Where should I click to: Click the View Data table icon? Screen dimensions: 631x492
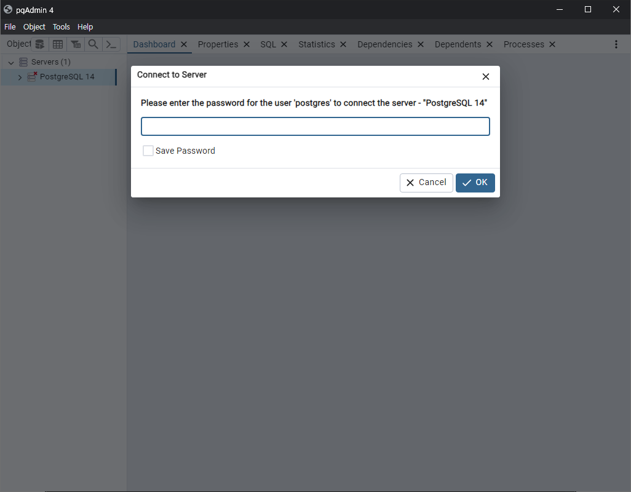coord(58,44)
